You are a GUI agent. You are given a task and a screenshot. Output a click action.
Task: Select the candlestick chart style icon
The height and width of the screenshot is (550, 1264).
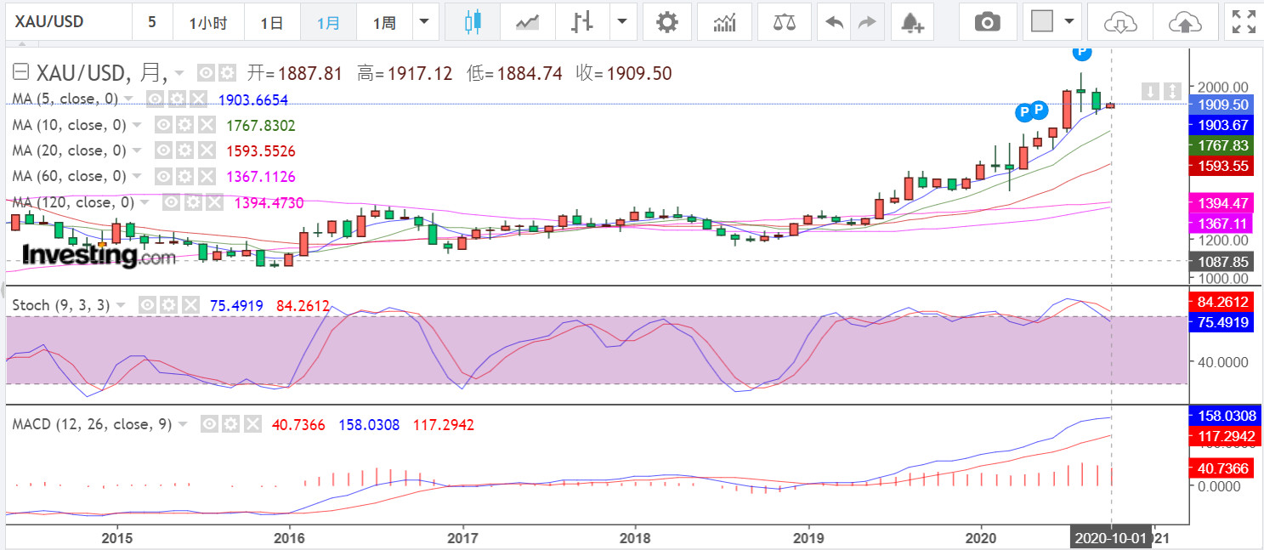click(x=473, y=22)
